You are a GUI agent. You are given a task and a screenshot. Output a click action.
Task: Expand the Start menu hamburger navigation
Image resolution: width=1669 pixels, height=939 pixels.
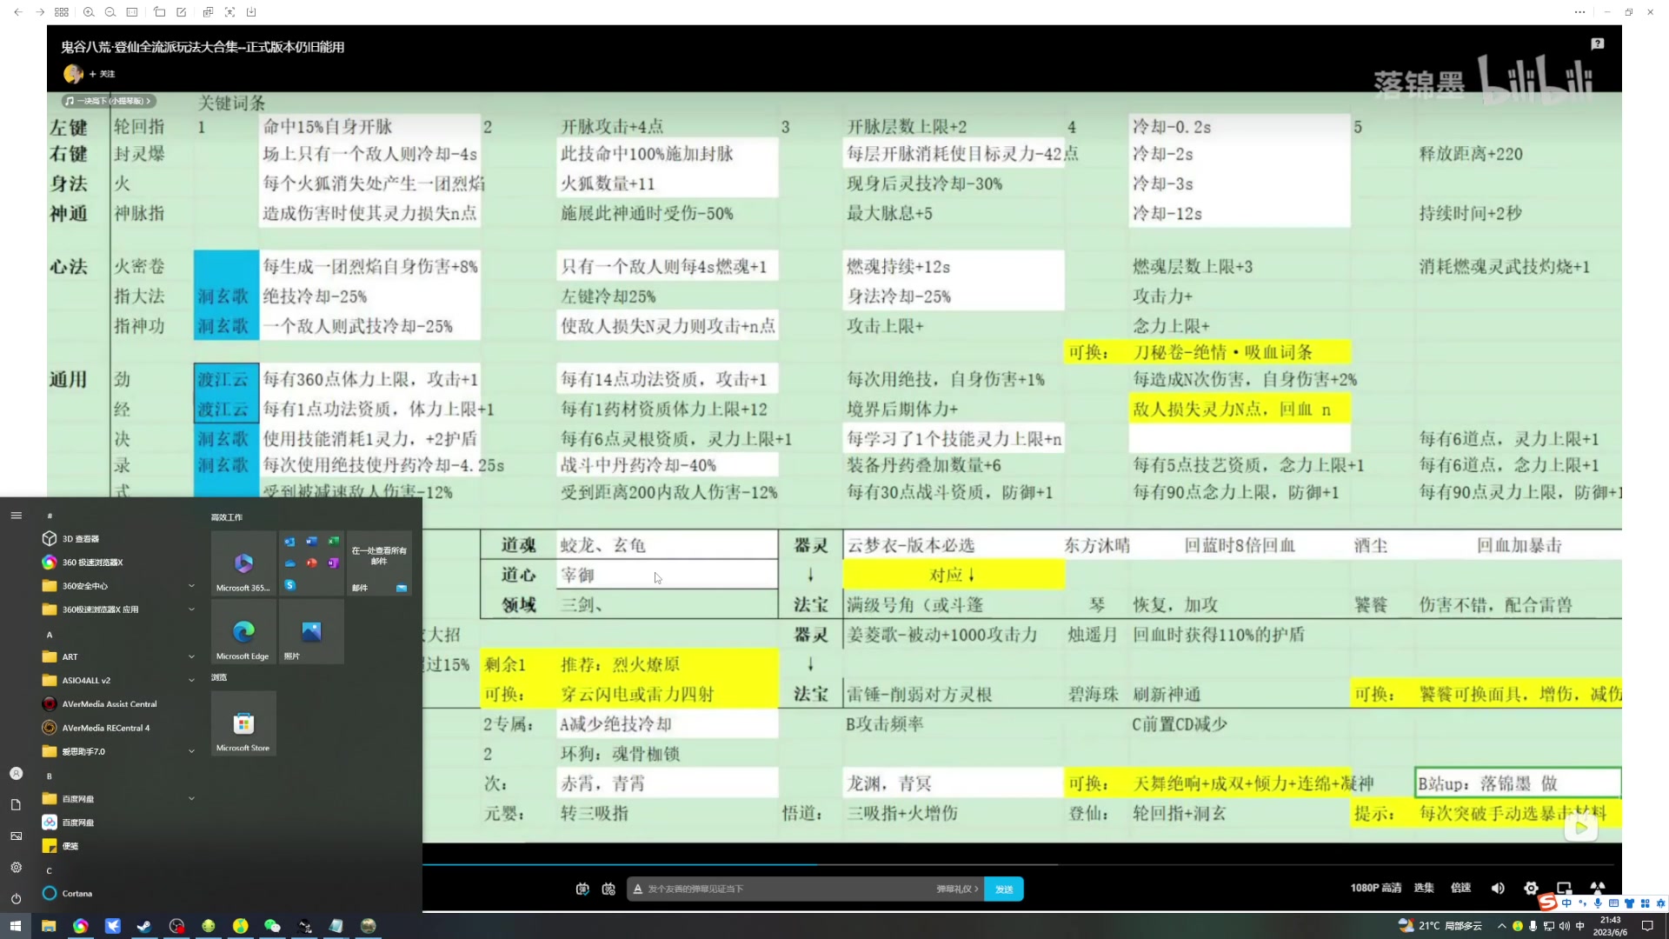(x=16, y=516)
